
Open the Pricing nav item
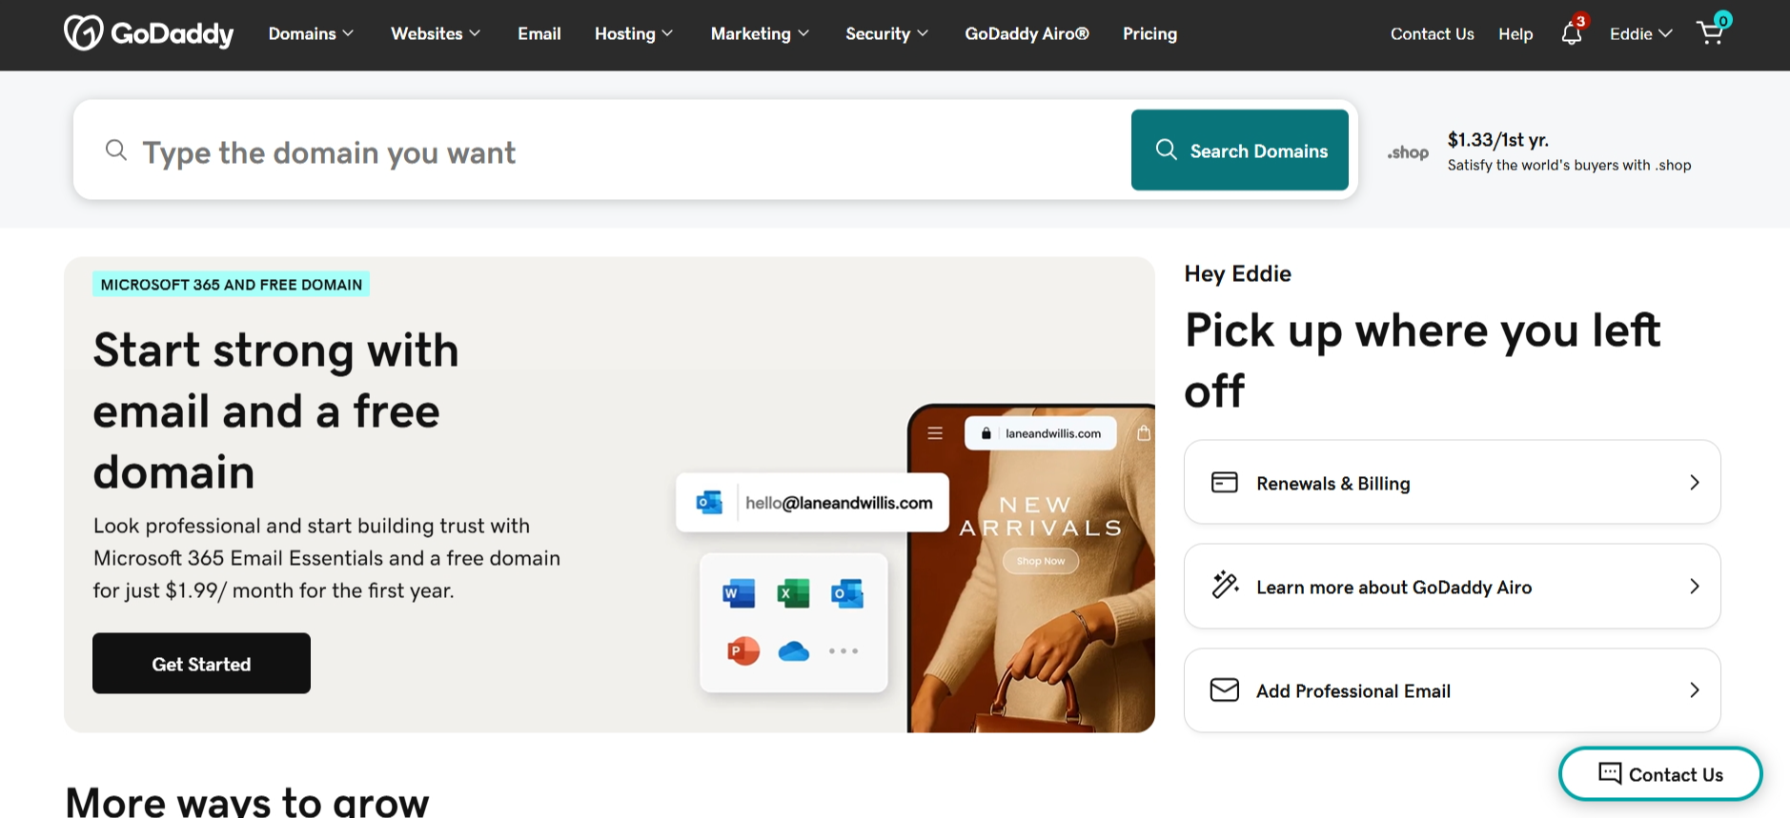1149,33
